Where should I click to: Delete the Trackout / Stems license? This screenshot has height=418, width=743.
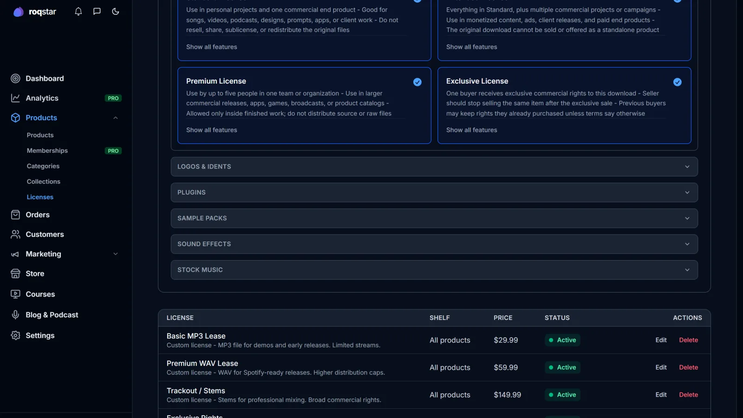tap(689, 395)
